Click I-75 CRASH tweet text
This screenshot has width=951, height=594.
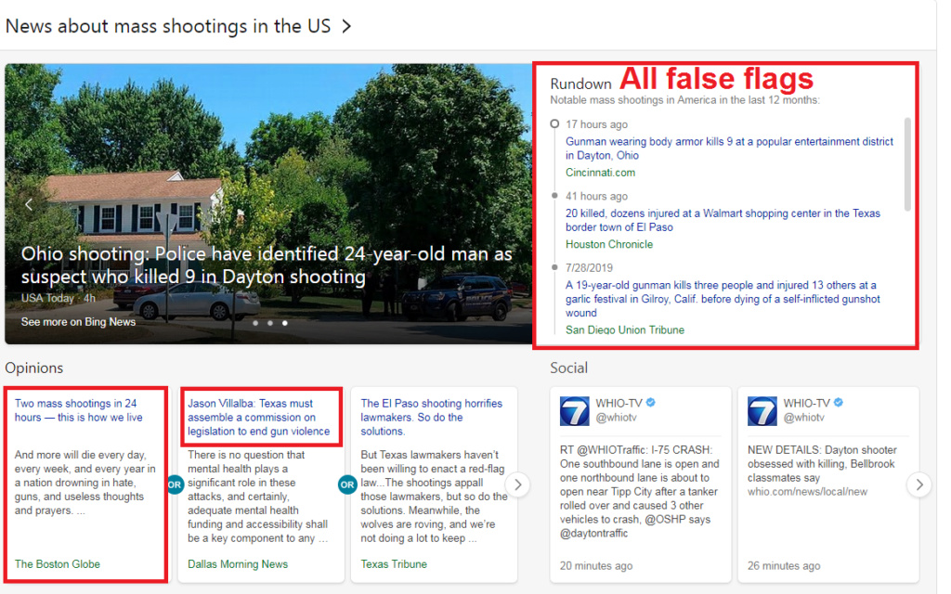(639, 492)
